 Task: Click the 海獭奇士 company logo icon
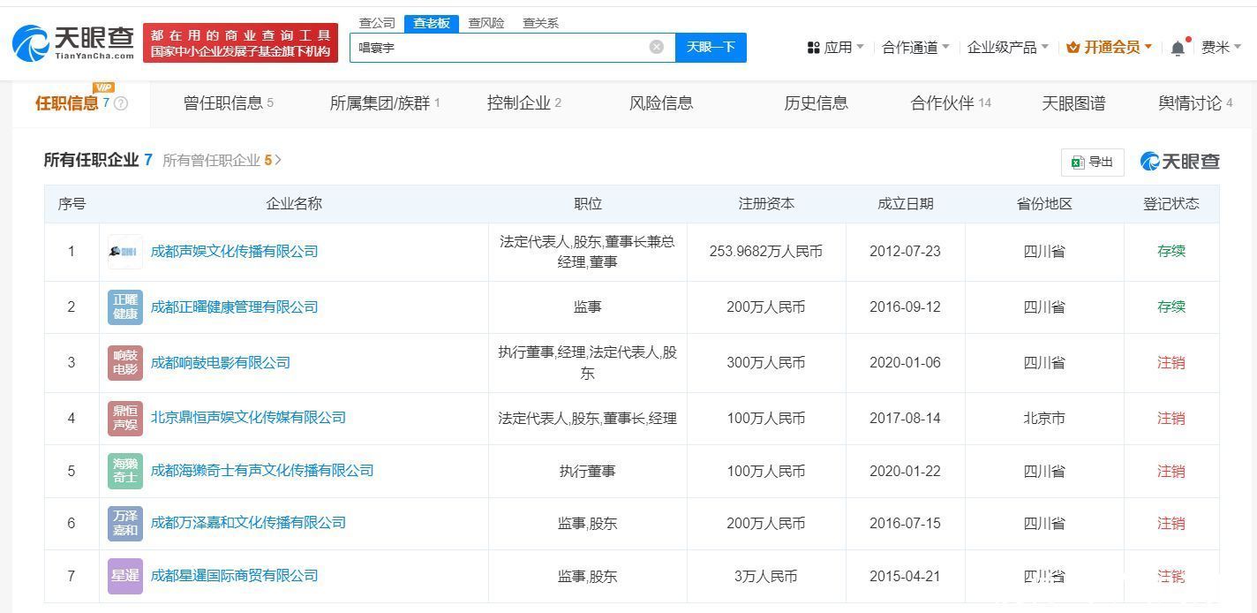[x=124, y=471]
